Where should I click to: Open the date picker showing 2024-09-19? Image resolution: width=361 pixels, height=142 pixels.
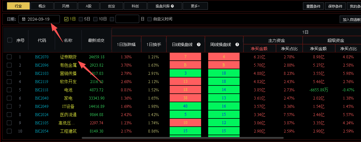(39, 19)
